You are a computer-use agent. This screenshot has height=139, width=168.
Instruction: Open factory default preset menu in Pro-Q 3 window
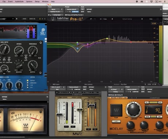point(72,10)
